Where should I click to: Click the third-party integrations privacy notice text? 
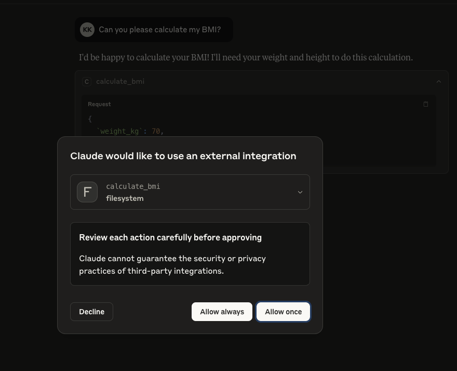click(x=172, y=265)
